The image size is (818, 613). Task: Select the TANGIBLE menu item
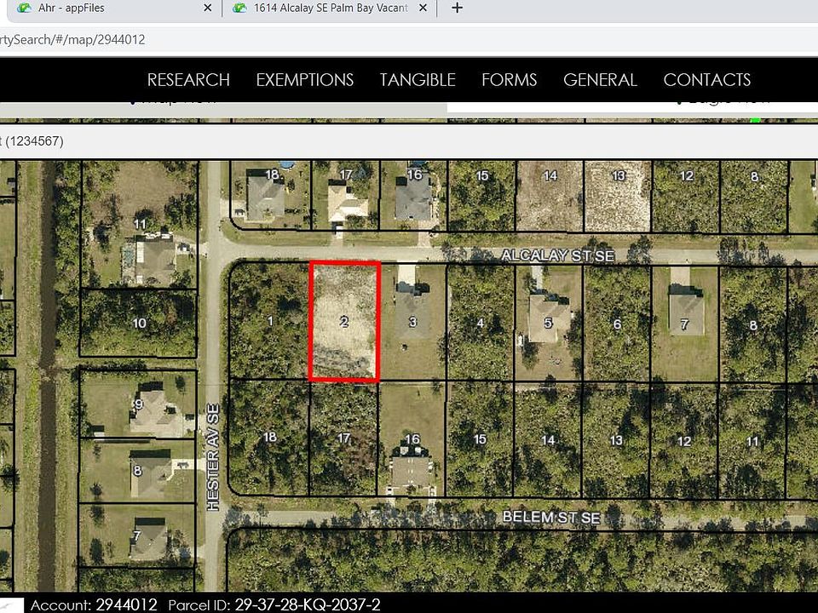coord(418,80)
